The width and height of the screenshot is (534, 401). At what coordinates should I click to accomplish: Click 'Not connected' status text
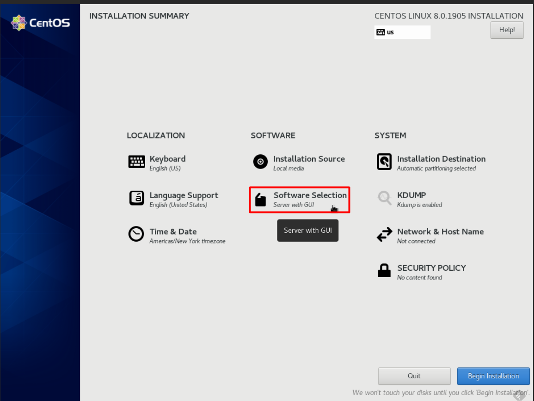point(416,241)
